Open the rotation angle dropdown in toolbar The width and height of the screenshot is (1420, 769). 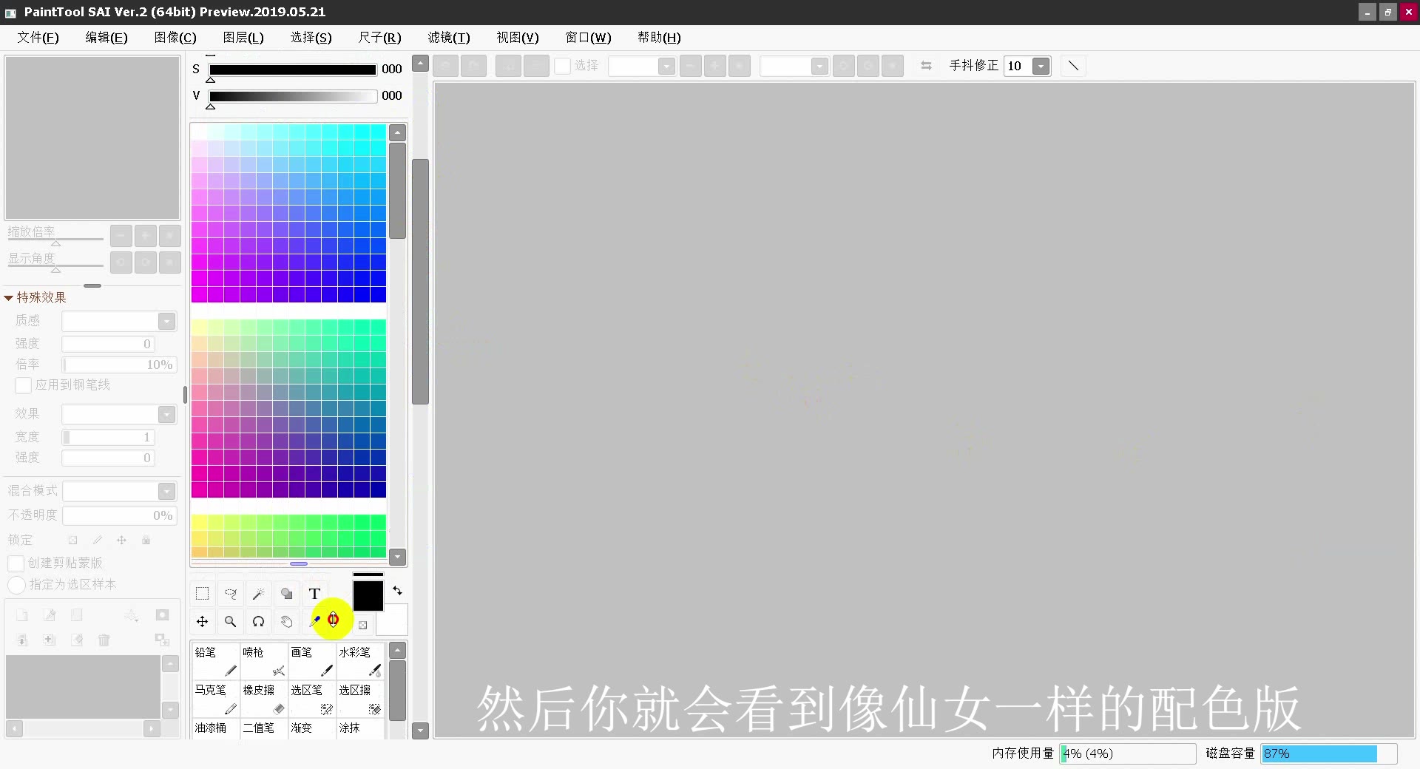coord(819,66)
